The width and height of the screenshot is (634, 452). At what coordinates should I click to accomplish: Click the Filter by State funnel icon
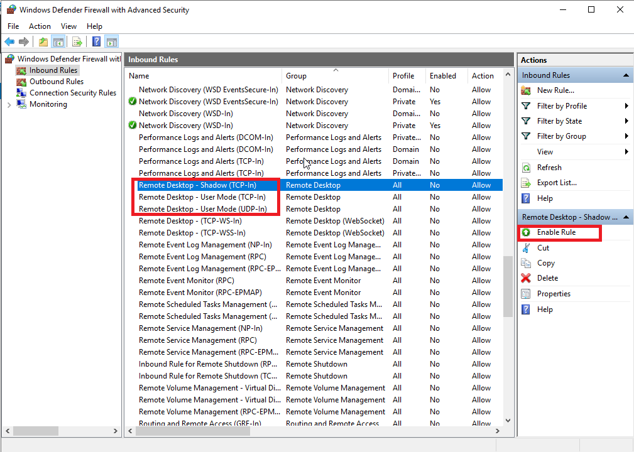pyautogui.click(x=526, y=121)
